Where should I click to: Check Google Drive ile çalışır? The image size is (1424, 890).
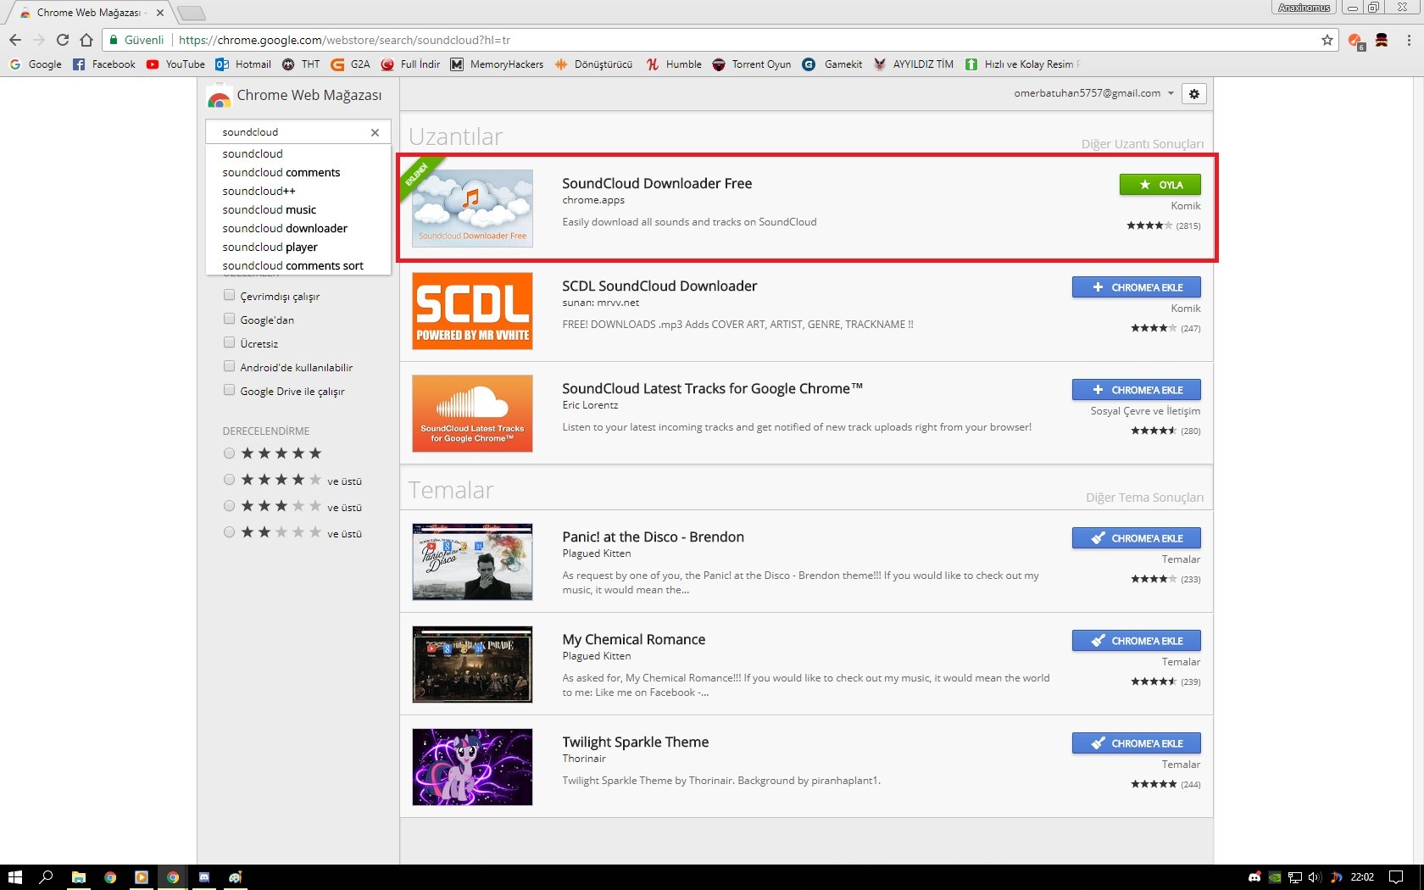[229, 390]
